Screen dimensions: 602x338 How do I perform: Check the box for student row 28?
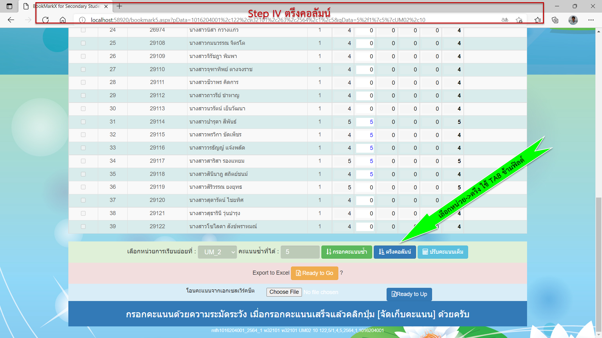pos(83,82)
